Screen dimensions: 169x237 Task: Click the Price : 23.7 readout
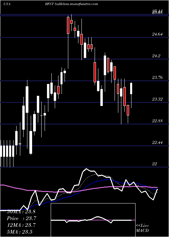tap(21, 218)
